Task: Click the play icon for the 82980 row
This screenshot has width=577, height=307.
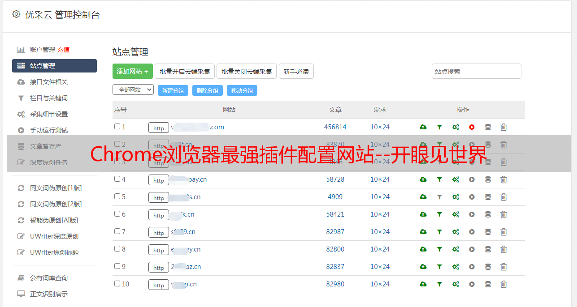Action: (472, 284)
